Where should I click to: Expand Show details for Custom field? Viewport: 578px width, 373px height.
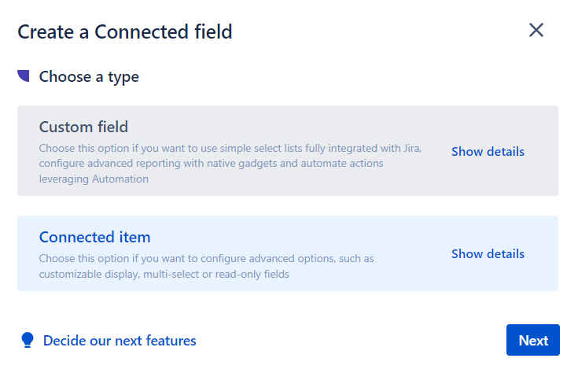(x=488, y=151)
